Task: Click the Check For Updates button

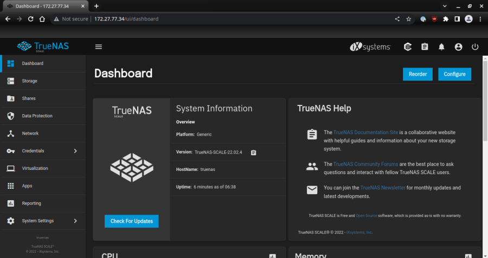Action: (131, 221)
